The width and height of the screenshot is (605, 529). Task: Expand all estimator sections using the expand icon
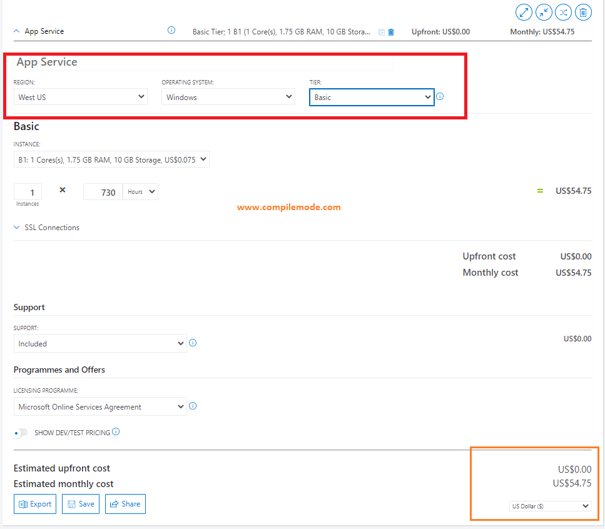pyautogui.click(x=524, y=12)
